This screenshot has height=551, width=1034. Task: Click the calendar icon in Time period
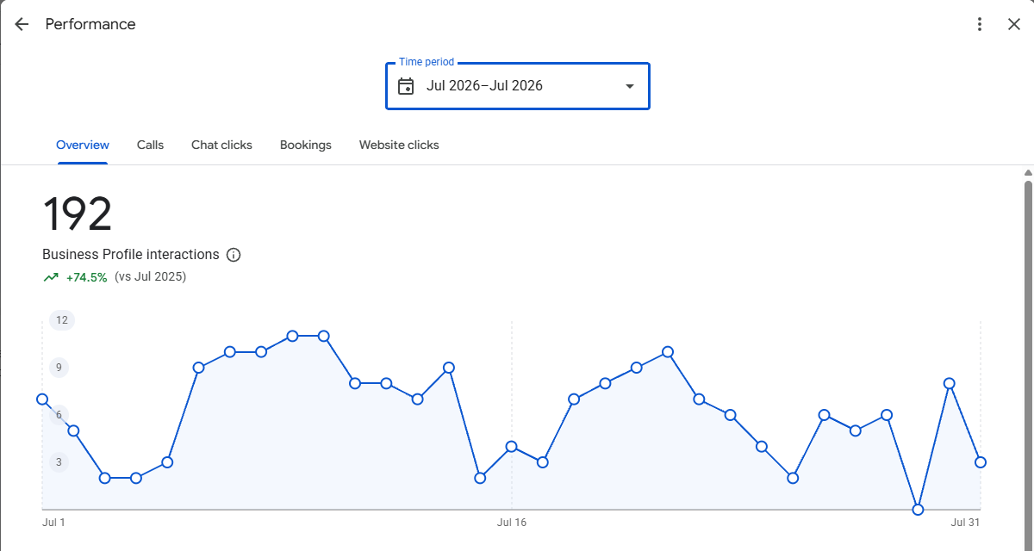tap(406, 86)
